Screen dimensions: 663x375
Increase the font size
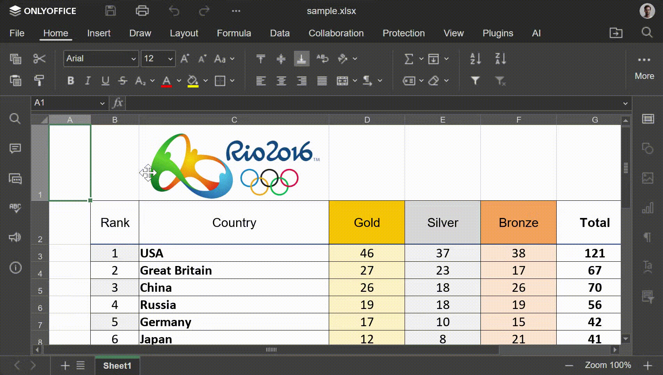coord(185,59)
